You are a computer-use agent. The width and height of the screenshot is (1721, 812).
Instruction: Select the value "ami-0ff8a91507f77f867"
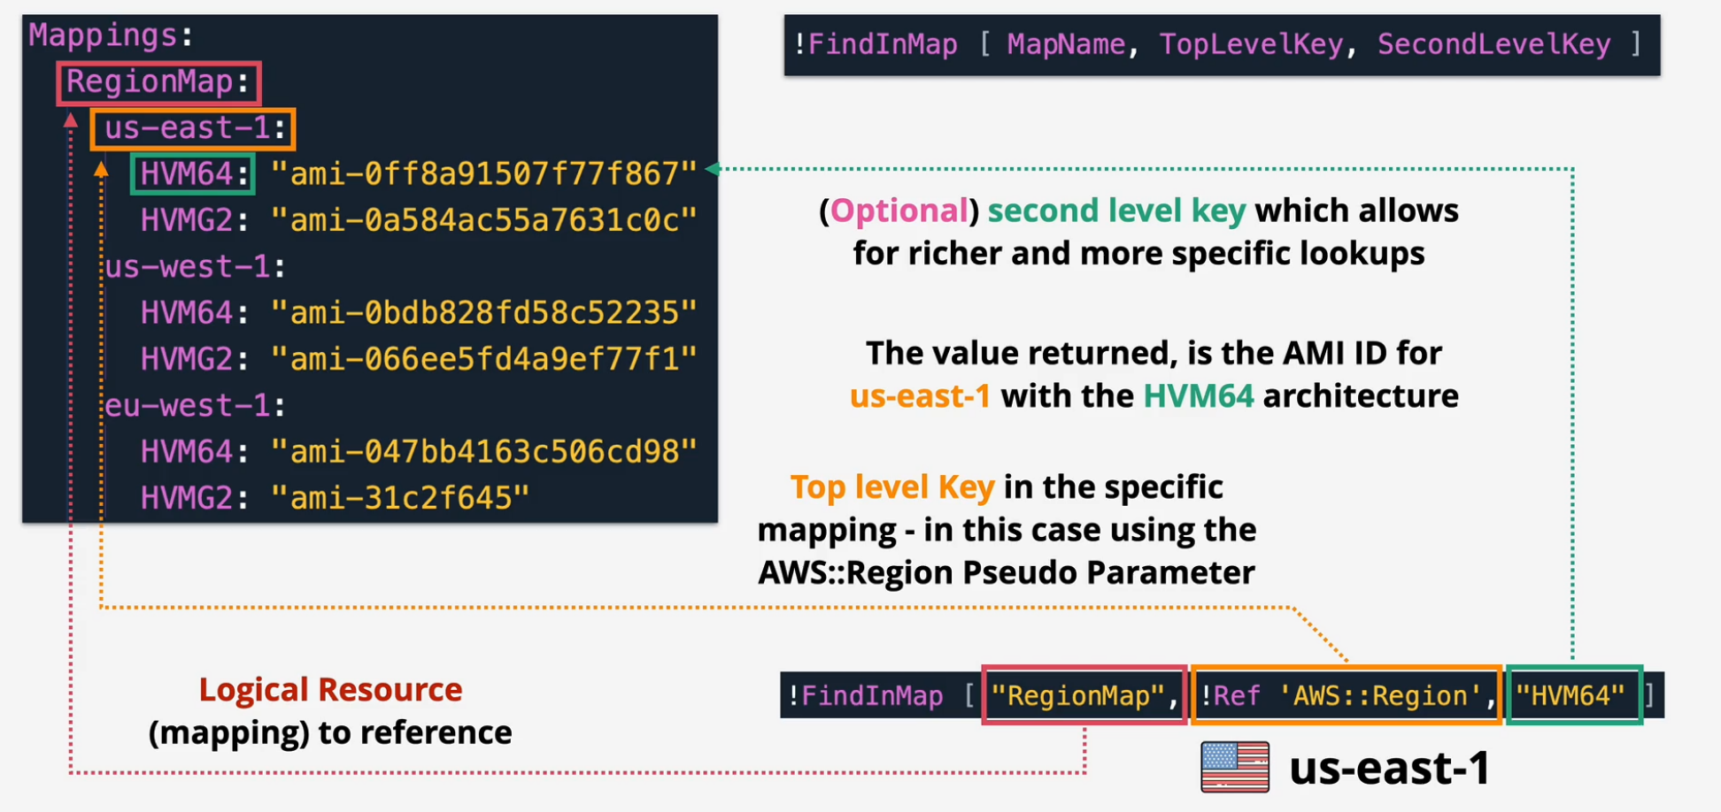484,173
